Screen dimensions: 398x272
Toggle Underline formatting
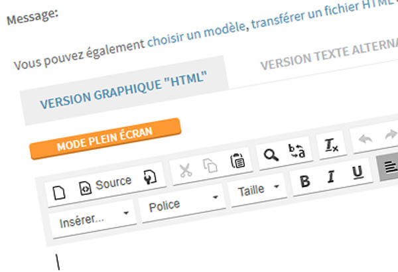coord(358,172)
